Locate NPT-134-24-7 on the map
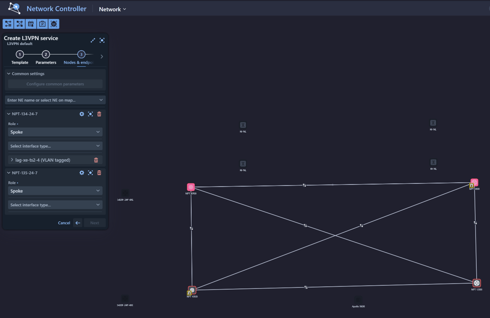 pyautogui.click(x=91, y=114)
